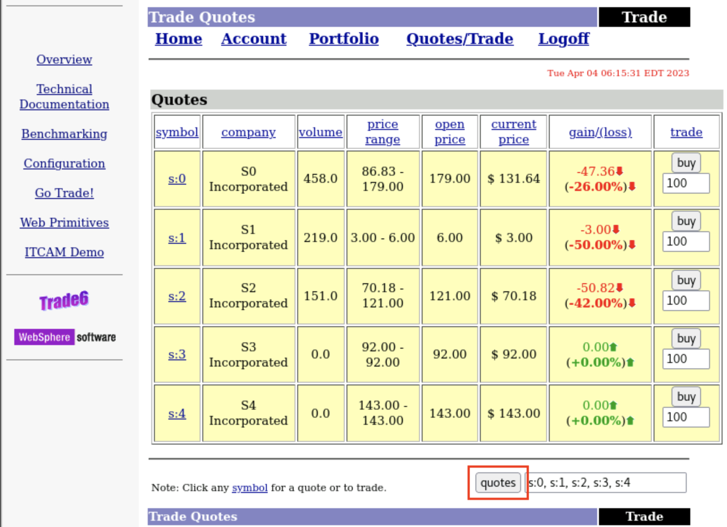The width and height of the screenshot is (727, 527).
Task: Click the price range column header
Action: pyautogui.click(x=383, y=132)
